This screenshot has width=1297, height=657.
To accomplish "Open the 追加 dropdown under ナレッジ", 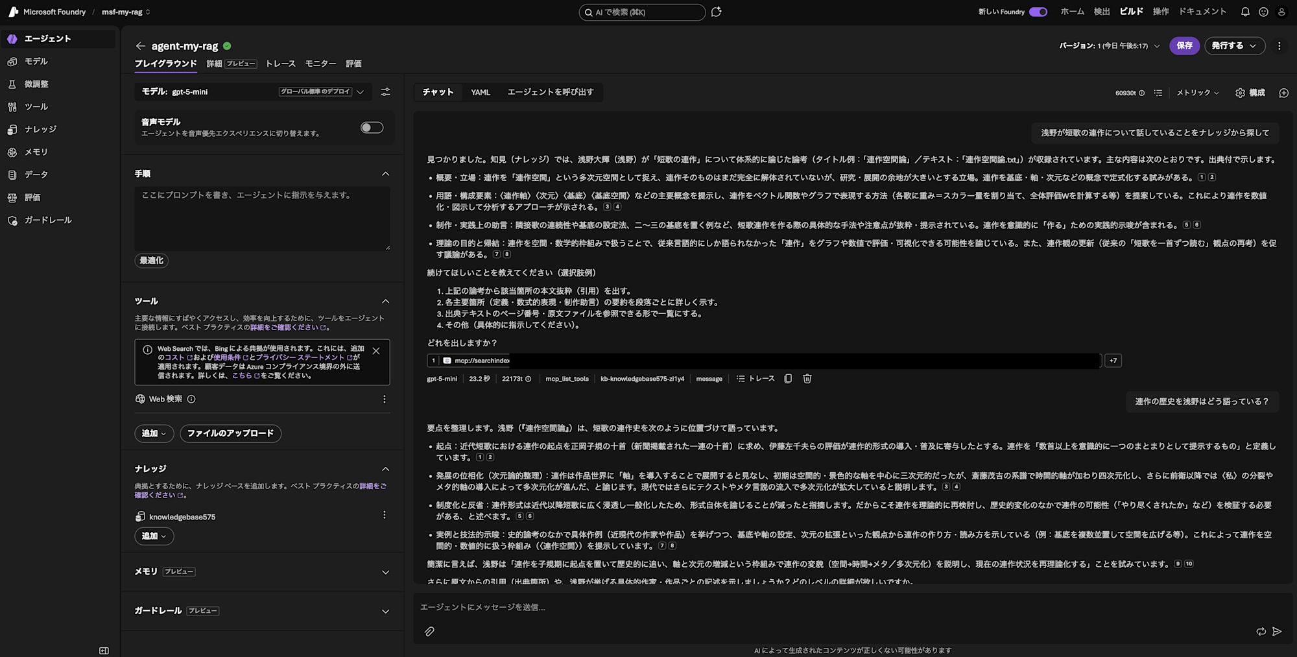I will tap(154, 536).
